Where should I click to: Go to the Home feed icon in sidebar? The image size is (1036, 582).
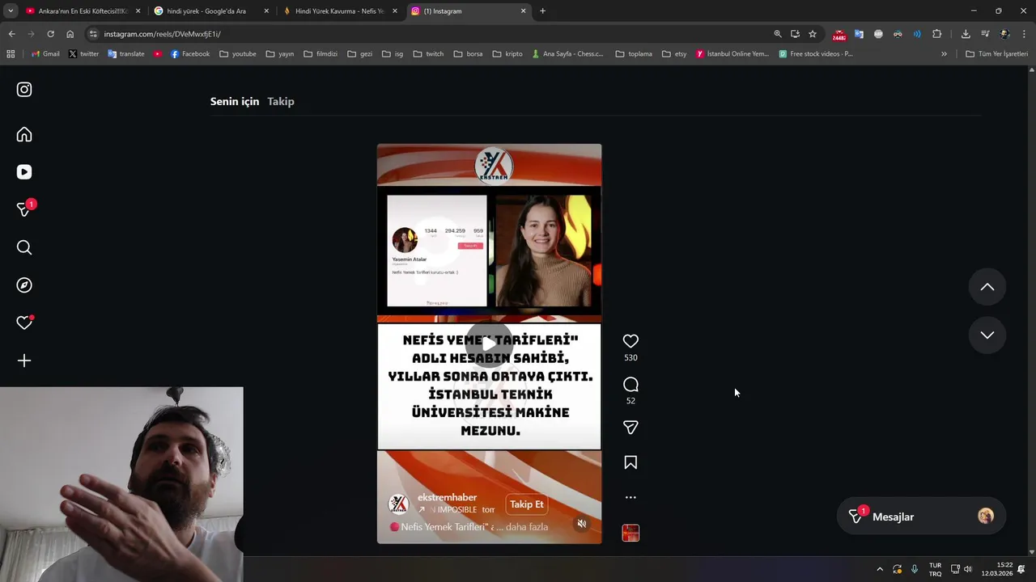[24, 135]
